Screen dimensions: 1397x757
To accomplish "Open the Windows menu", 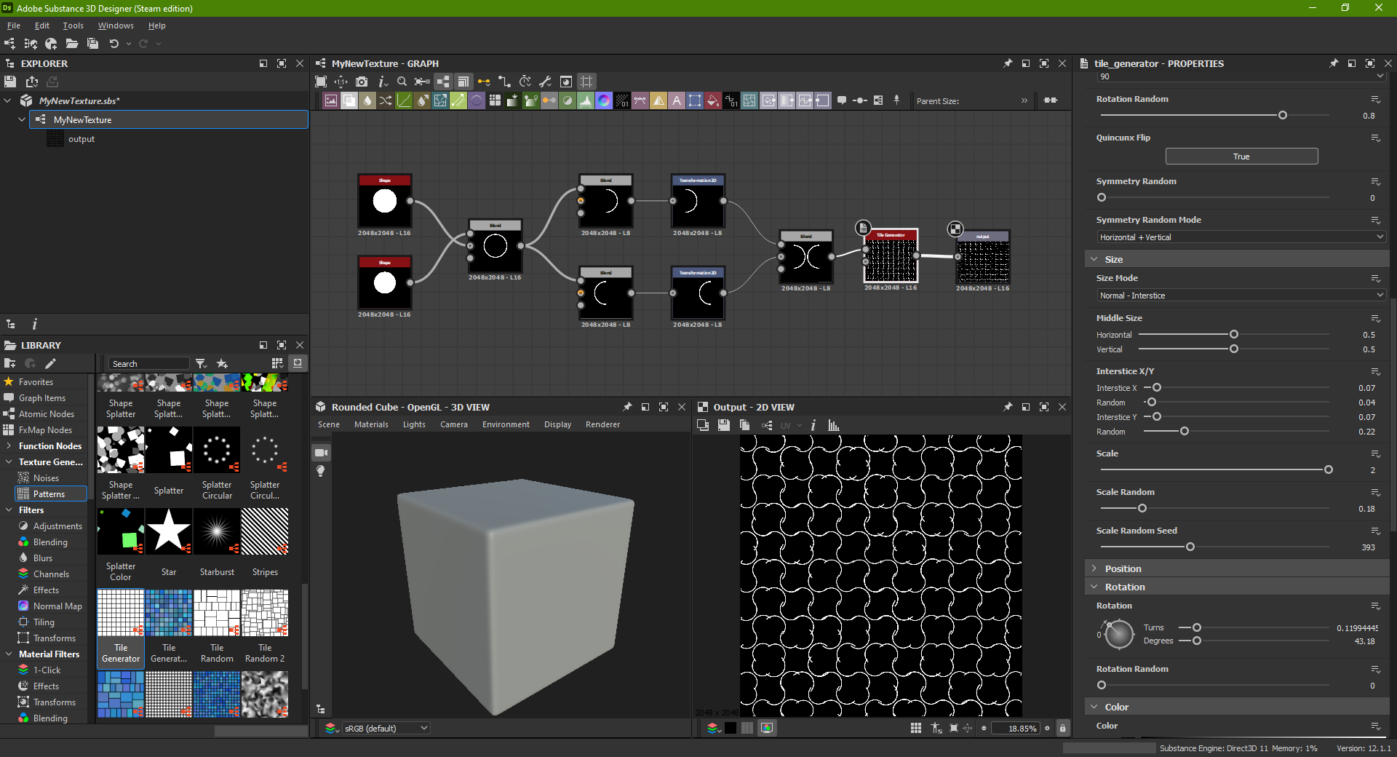I will (116, 25).
